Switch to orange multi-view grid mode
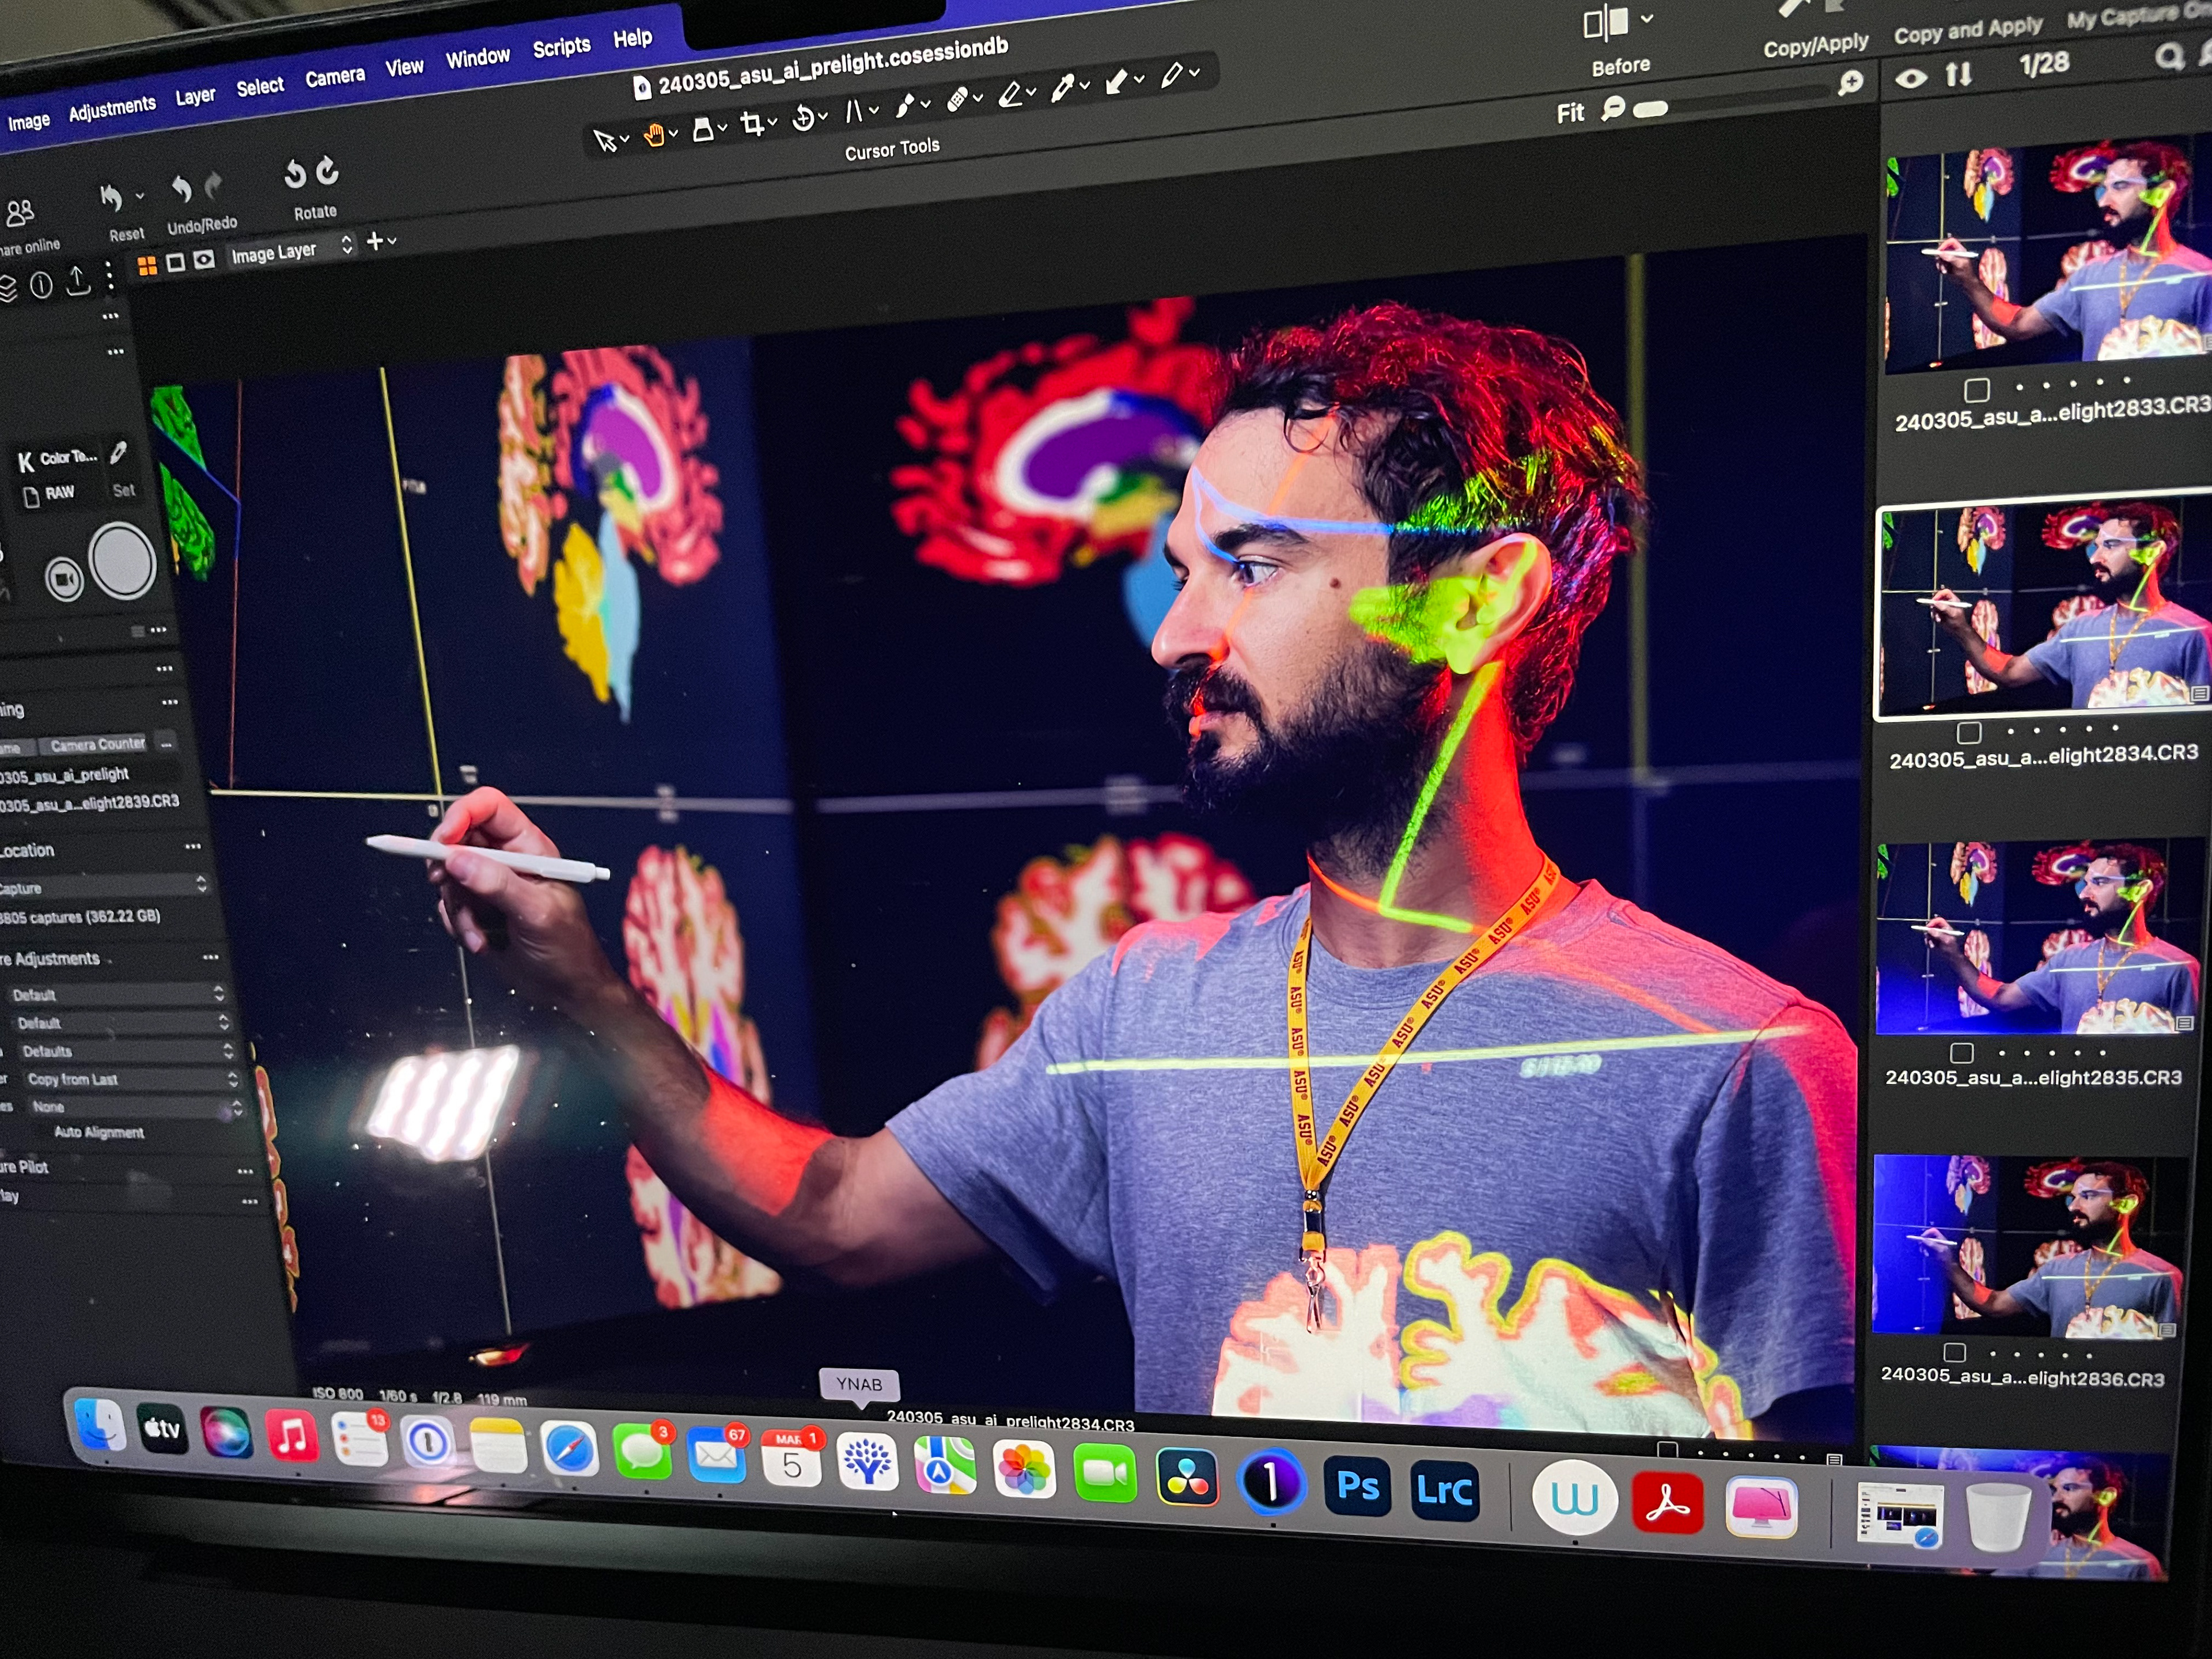The width and height of the screenshot is (2212, 1659). click(x=147, y=265)
